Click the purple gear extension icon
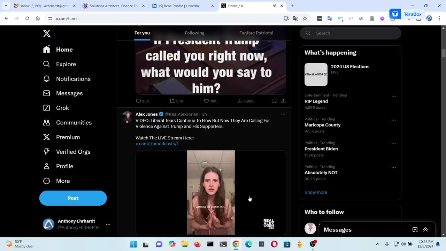 (x=382, y=18)
